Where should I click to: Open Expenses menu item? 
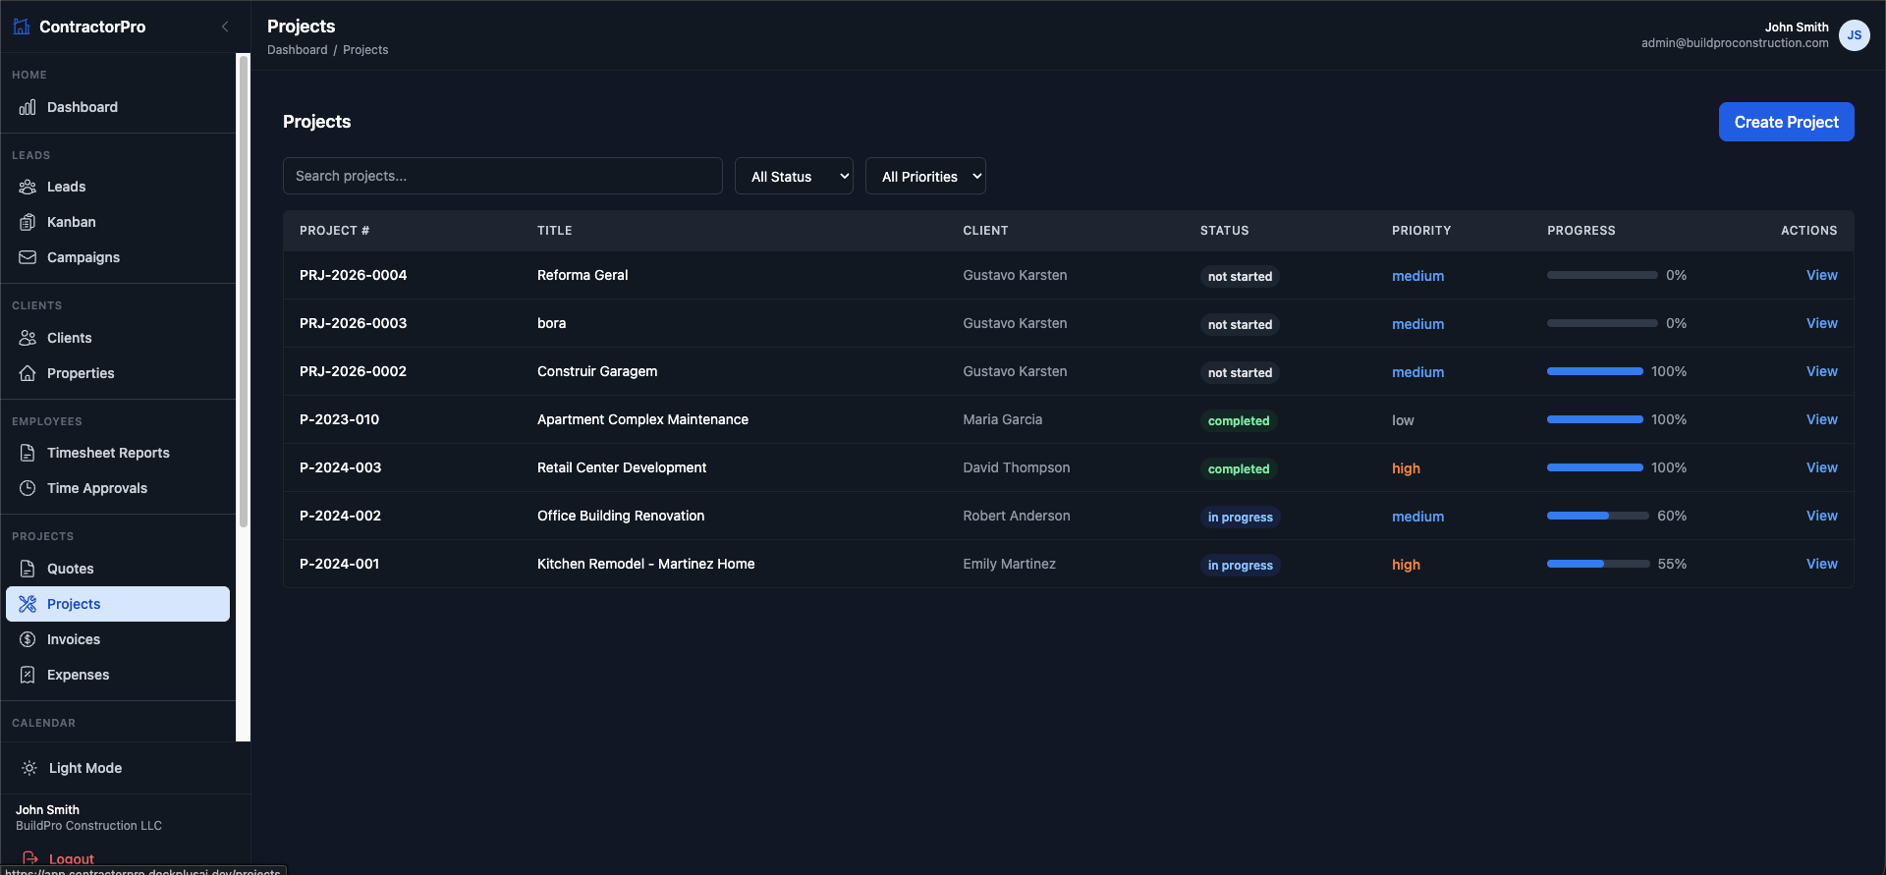[x=118, y=675]
